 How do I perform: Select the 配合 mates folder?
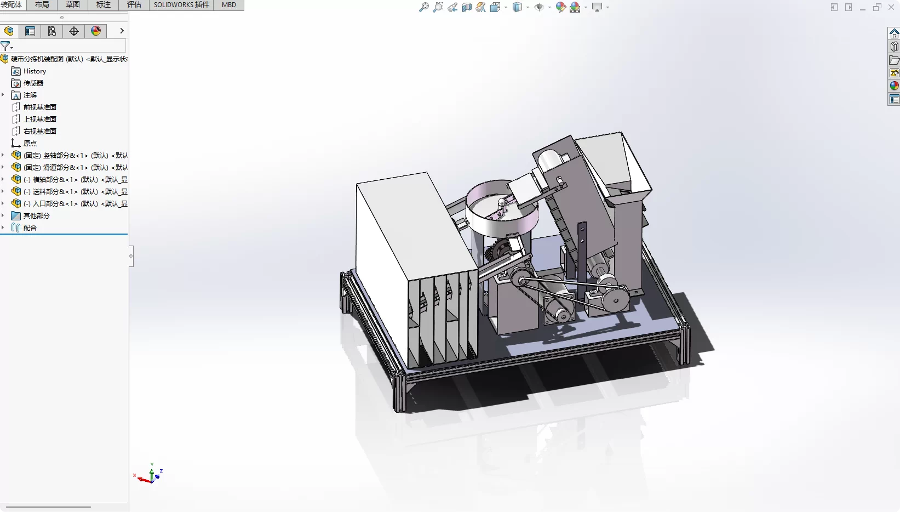(24, 228)
